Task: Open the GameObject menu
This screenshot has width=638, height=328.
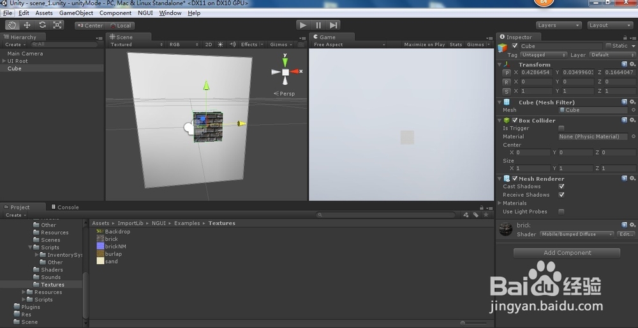Action: click(76, 13)
